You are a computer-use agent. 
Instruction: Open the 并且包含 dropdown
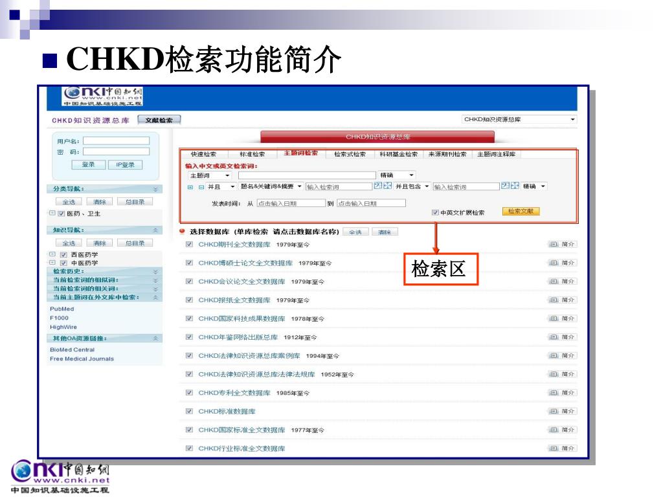[412, 186]
